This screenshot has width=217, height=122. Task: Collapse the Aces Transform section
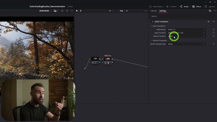[x=152, y=26]
